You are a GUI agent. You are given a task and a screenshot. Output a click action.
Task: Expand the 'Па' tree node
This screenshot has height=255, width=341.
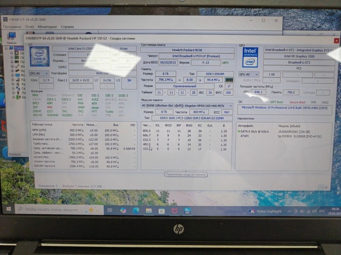12,62
